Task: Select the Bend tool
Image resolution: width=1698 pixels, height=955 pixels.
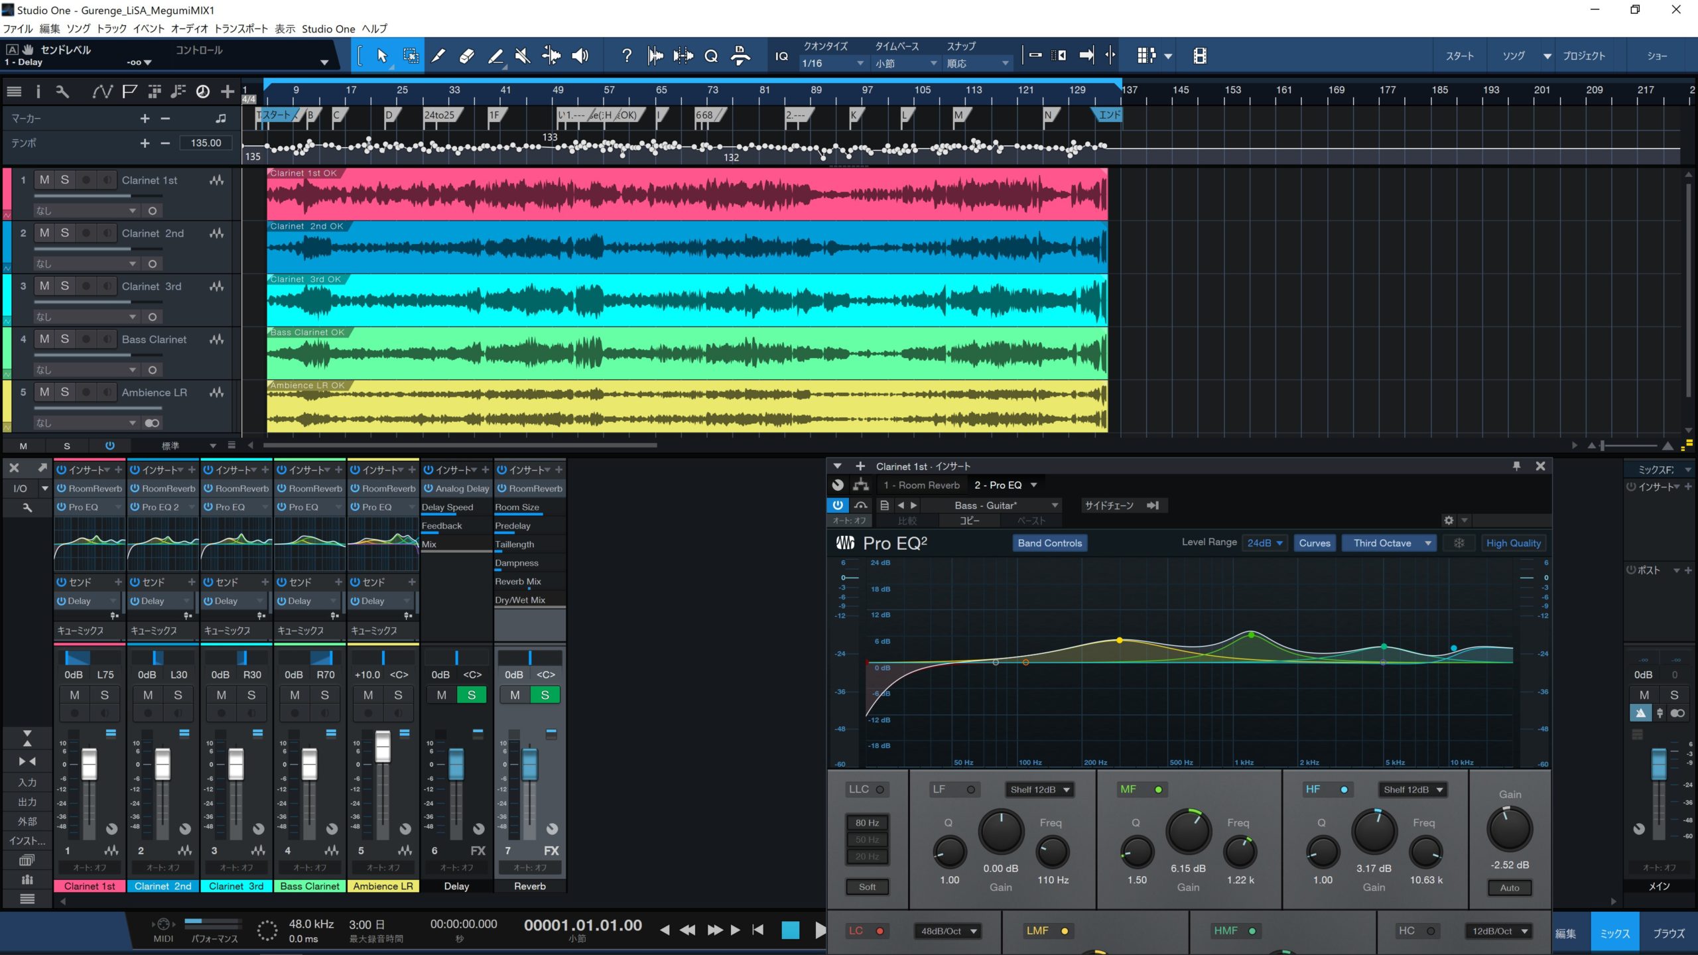Action: pyautogui.click(x=551, y=56)
